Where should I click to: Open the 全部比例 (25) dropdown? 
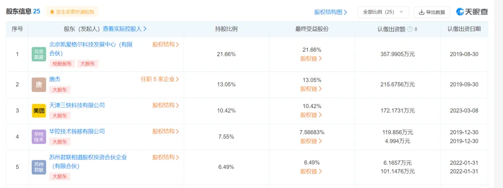(383, 12)
